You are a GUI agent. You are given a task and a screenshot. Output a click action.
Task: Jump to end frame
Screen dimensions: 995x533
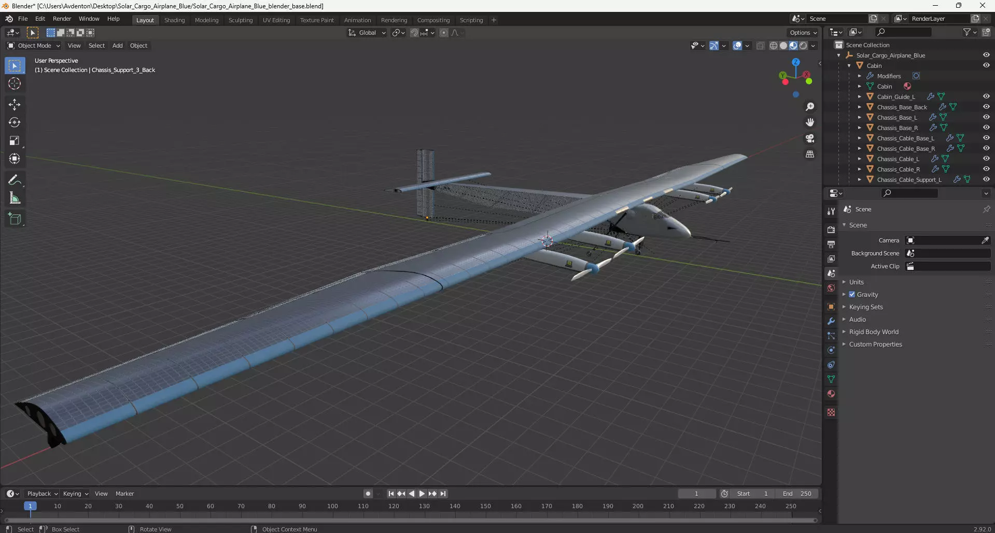(x=443, y=494)
